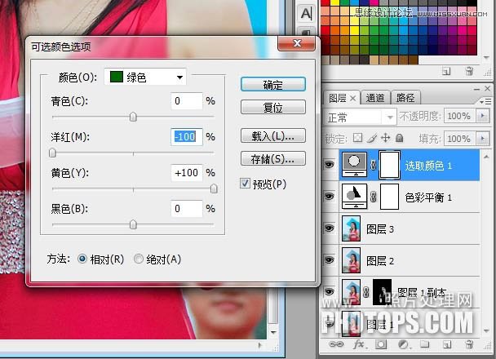Open the 不透明度 opacity slider arrow

pyautogui.click(x=483, y=116)
